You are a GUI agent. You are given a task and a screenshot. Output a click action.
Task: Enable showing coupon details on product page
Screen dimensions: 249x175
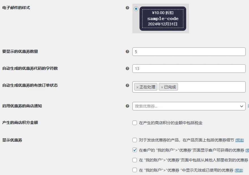pyautogui.click(x=135, y=140)
